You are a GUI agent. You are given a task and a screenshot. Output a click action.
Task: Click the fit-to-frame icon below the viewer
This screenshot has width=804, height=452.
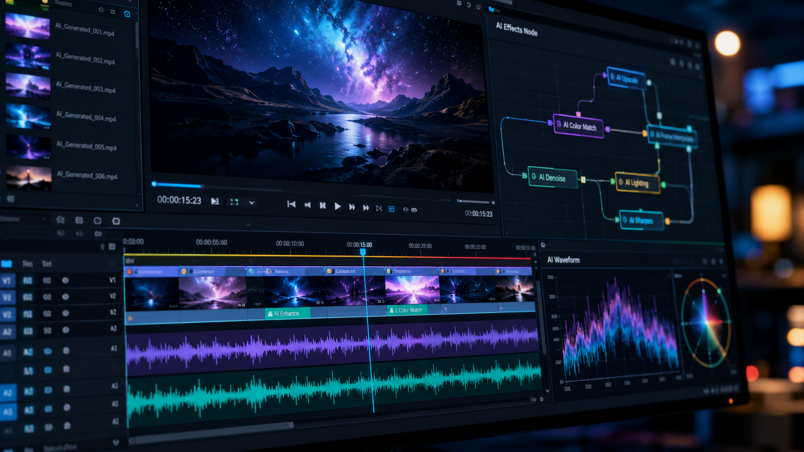coord(234,202)
